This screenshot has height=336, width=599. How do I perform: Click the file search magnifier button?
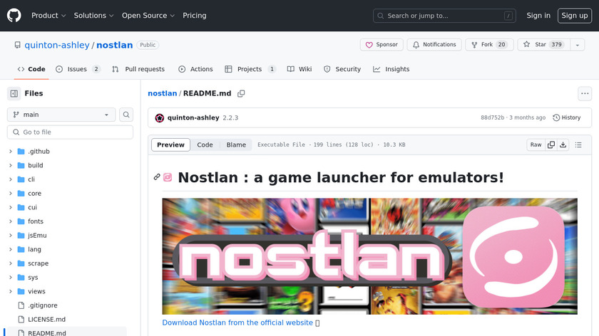126,115
